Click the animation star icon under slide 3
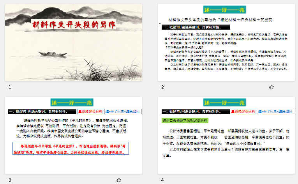The image size is (298, 184). pyautogui.click(x=119, y=180)
